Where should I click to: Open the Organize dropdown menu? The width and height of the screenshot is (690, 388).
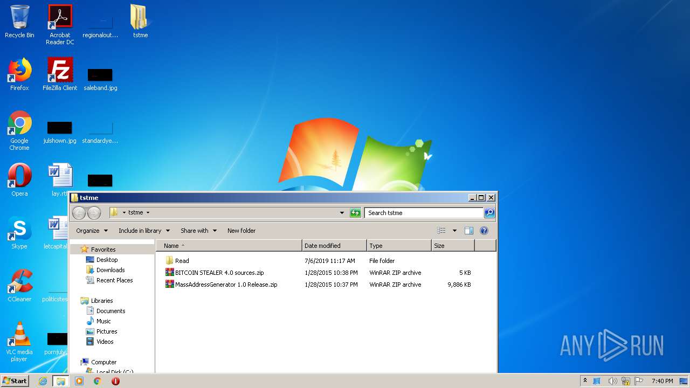[92, 231]
